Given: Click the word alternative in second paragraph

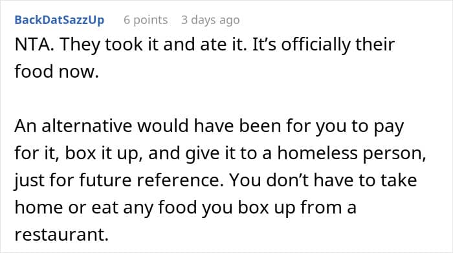Looking at the screenshot, I should point(87,126).
